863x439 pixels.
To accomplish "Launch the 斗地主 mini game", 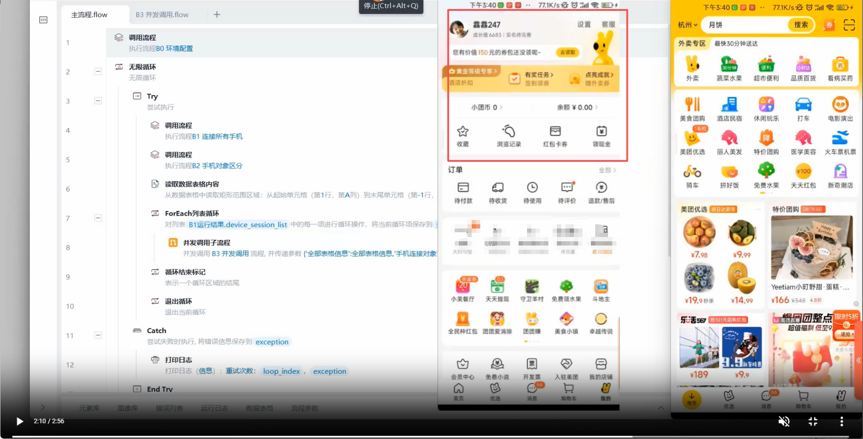I will tap(601, 290).
